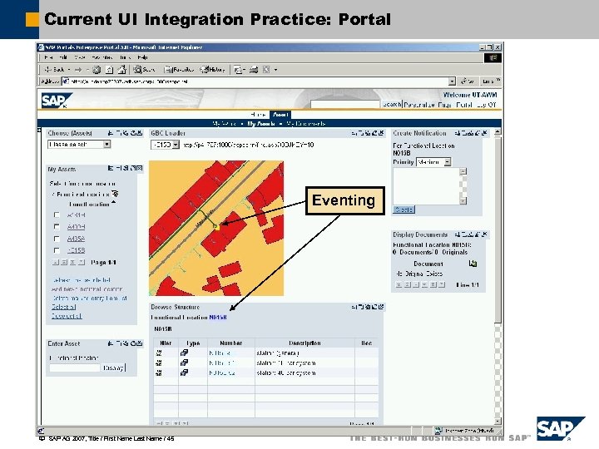
Task: Click the Select all link
Action: click(x=64, y=307)
